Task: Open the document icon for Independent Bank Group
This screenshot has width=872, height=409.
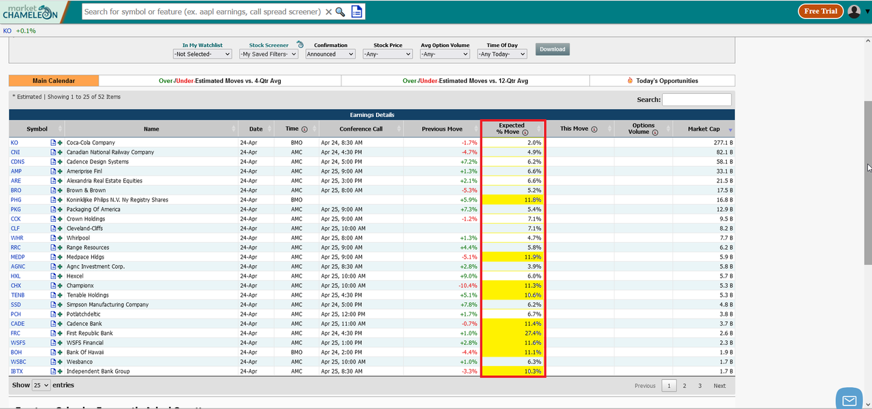Action: point(53,372)
